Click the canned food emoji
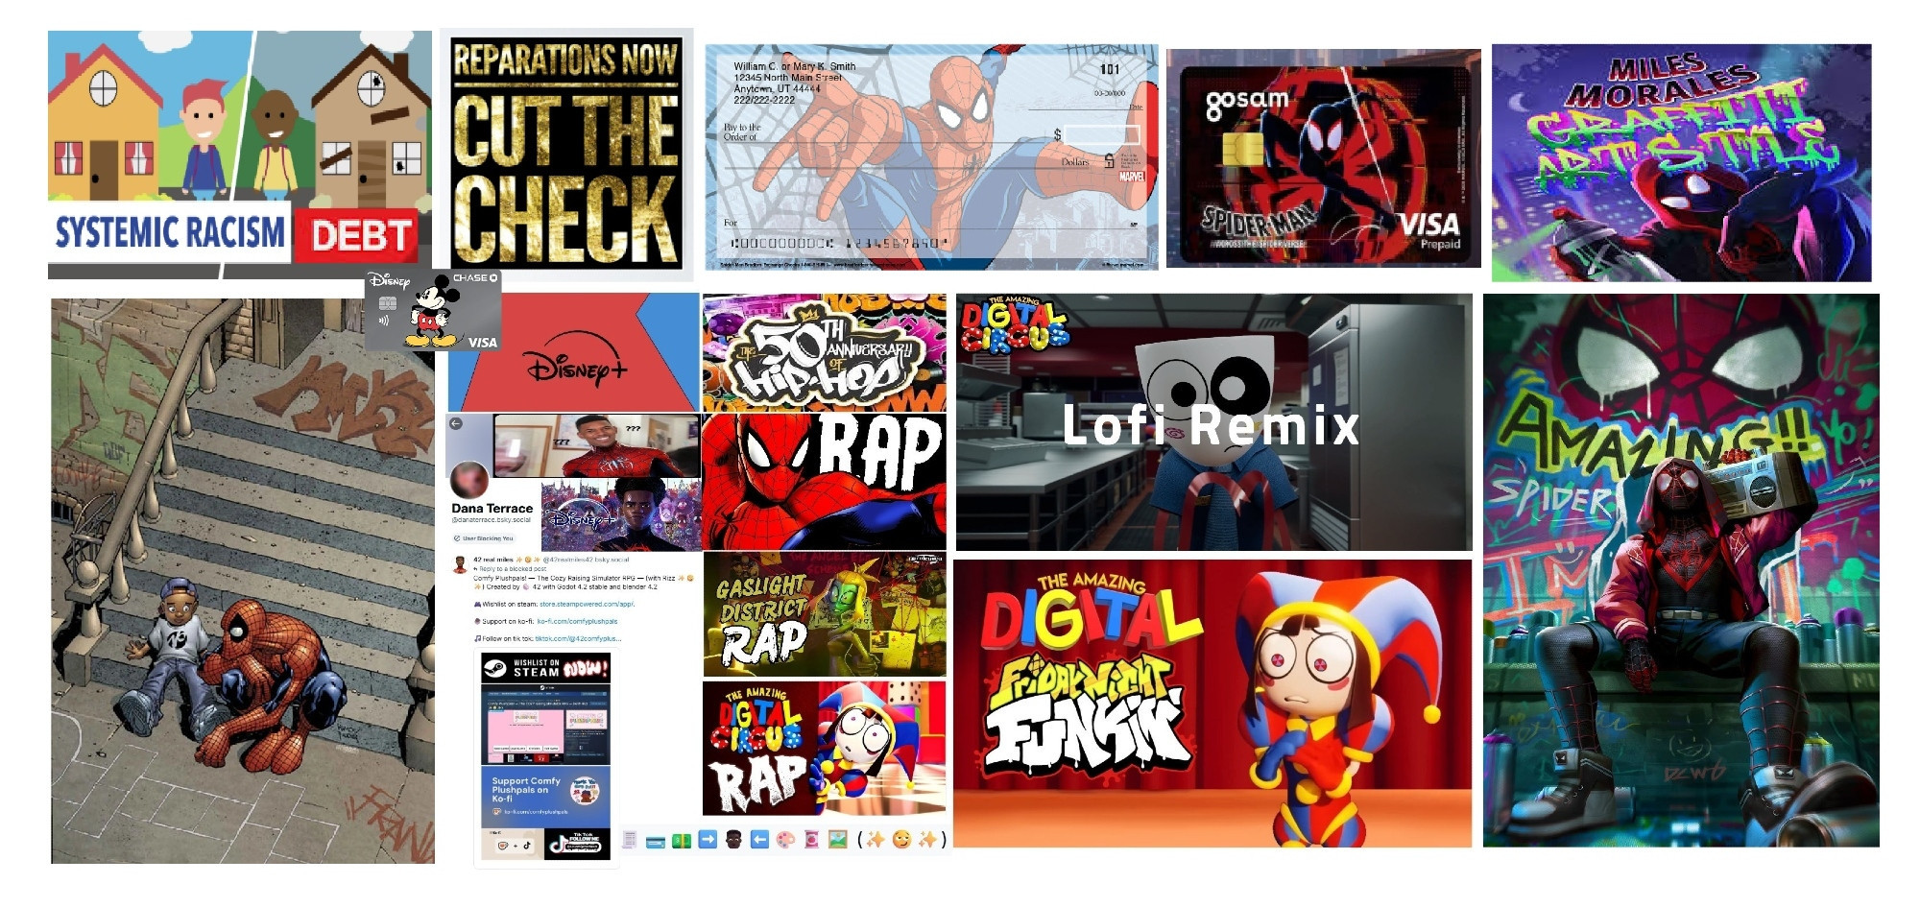The height and width of the screenshot is (907, 1920). click(811, 840)
